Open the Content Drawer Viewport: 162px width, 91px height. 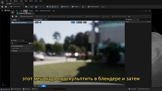pos(16,89)
